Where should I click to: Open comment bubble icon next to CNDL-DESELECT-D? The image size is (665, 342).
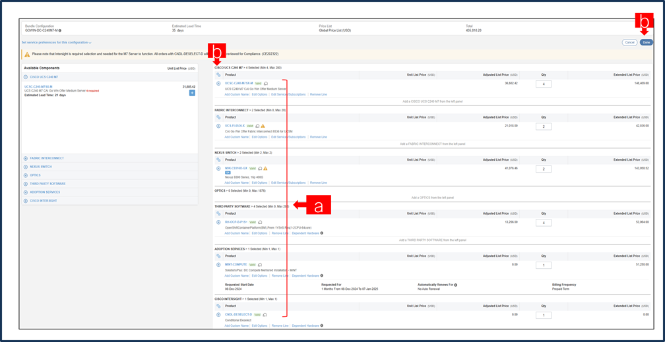[x=265, y=314]
